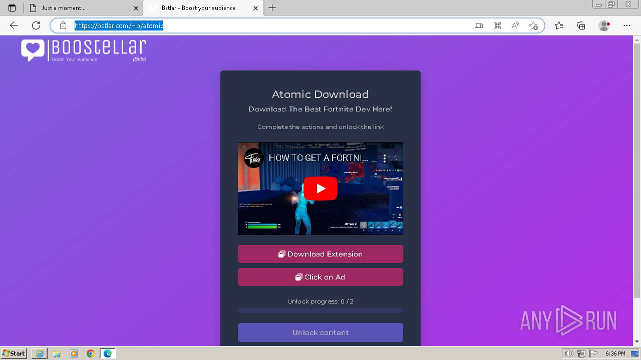Close the 'Just a moment...' tab

(136, 8)
